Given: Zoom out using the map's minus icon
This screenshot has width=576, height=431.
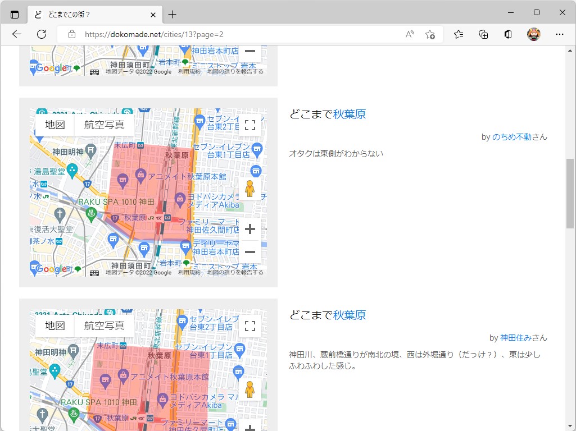Looking at the screenshot, I should [x=250, y=251].
